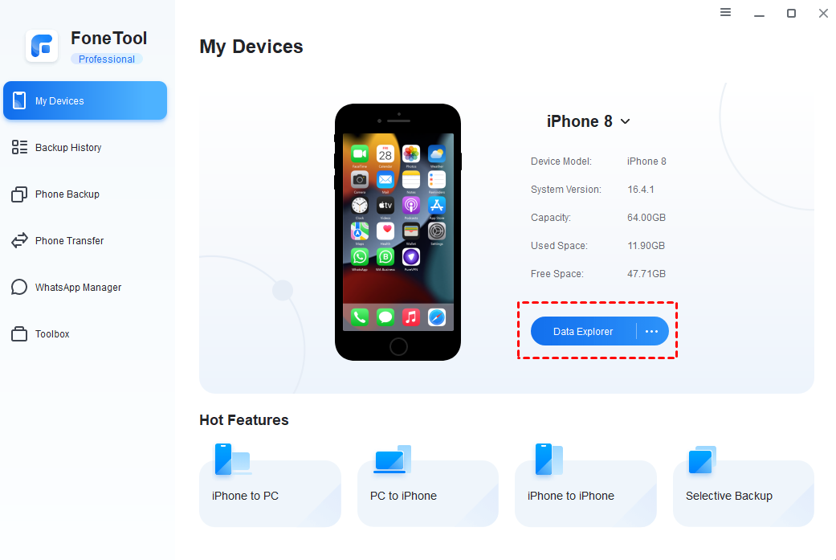The height and width of the screenshot is (560, 836).
Task: Open the three-dots options beside Data Explorer
Action: coord(651,331)
